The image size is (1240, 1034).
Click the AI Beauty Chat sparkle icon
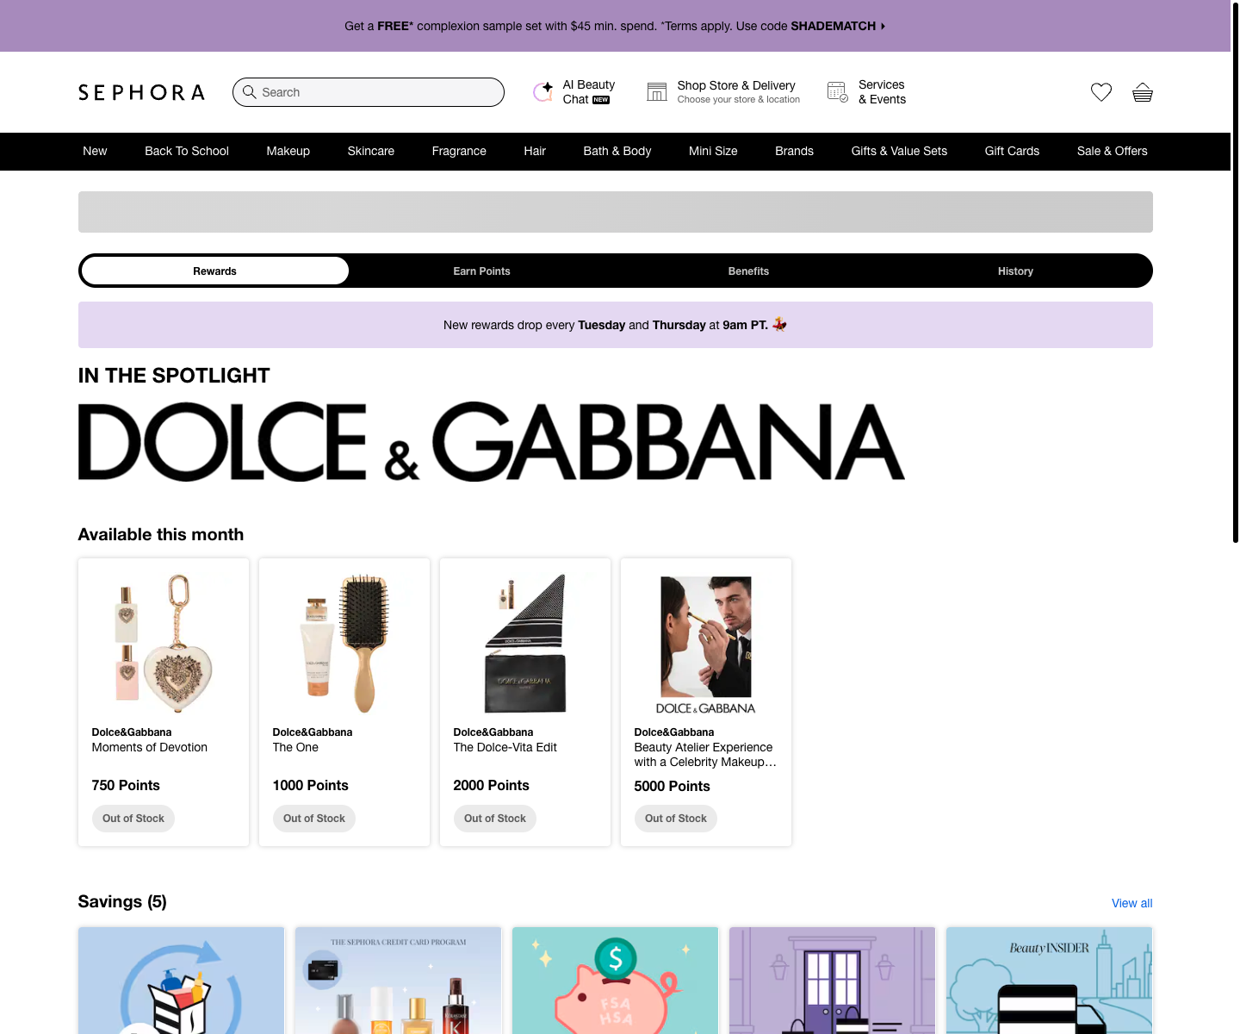coord(543,91)
